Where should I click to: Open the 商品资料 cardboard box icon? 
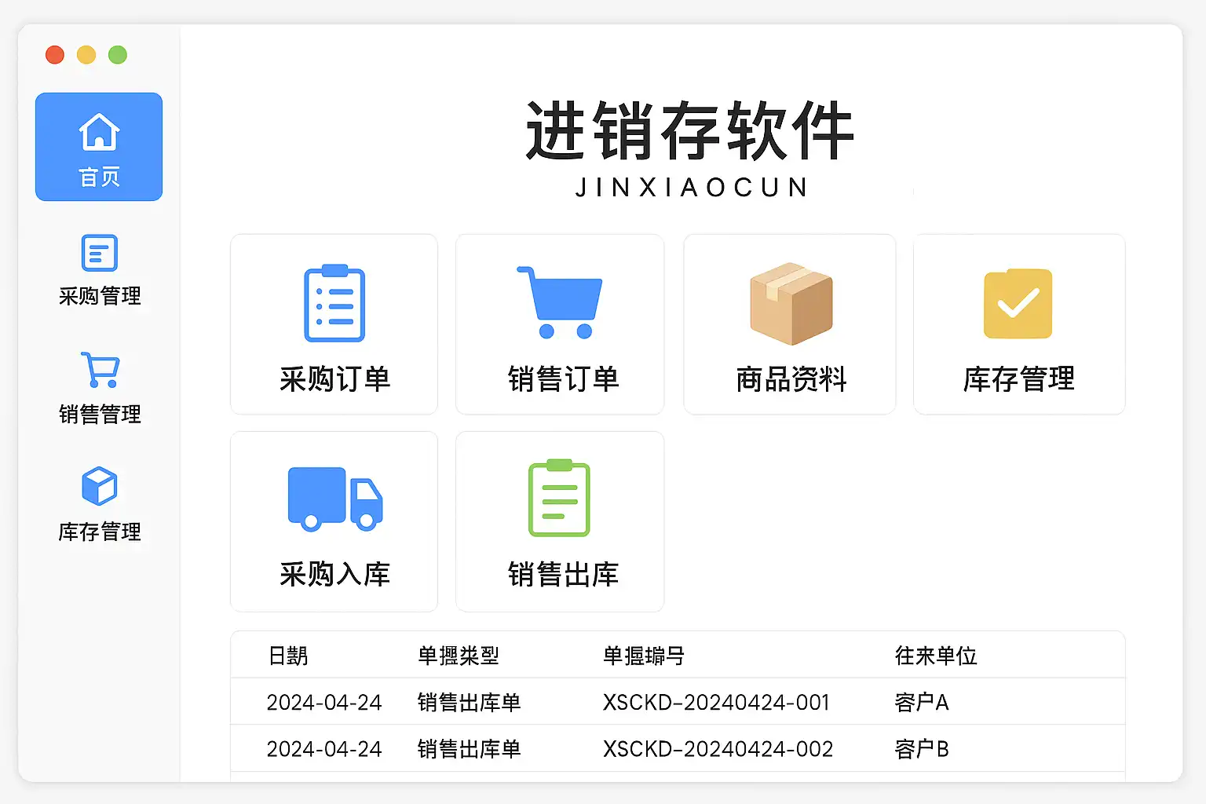791,303
